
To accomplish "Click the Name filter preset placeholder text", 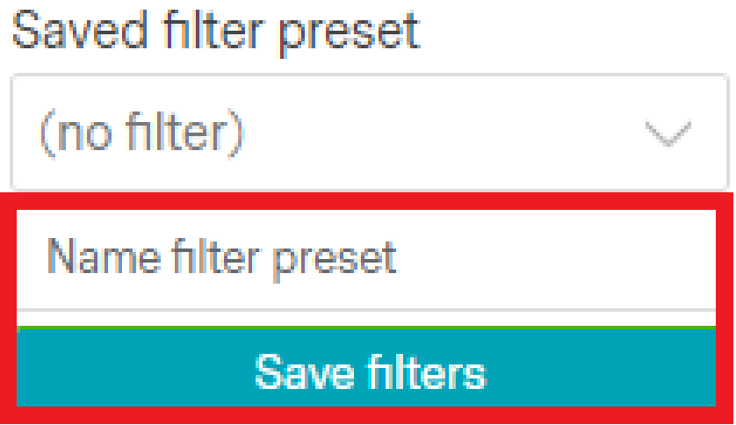I will 221,259.
